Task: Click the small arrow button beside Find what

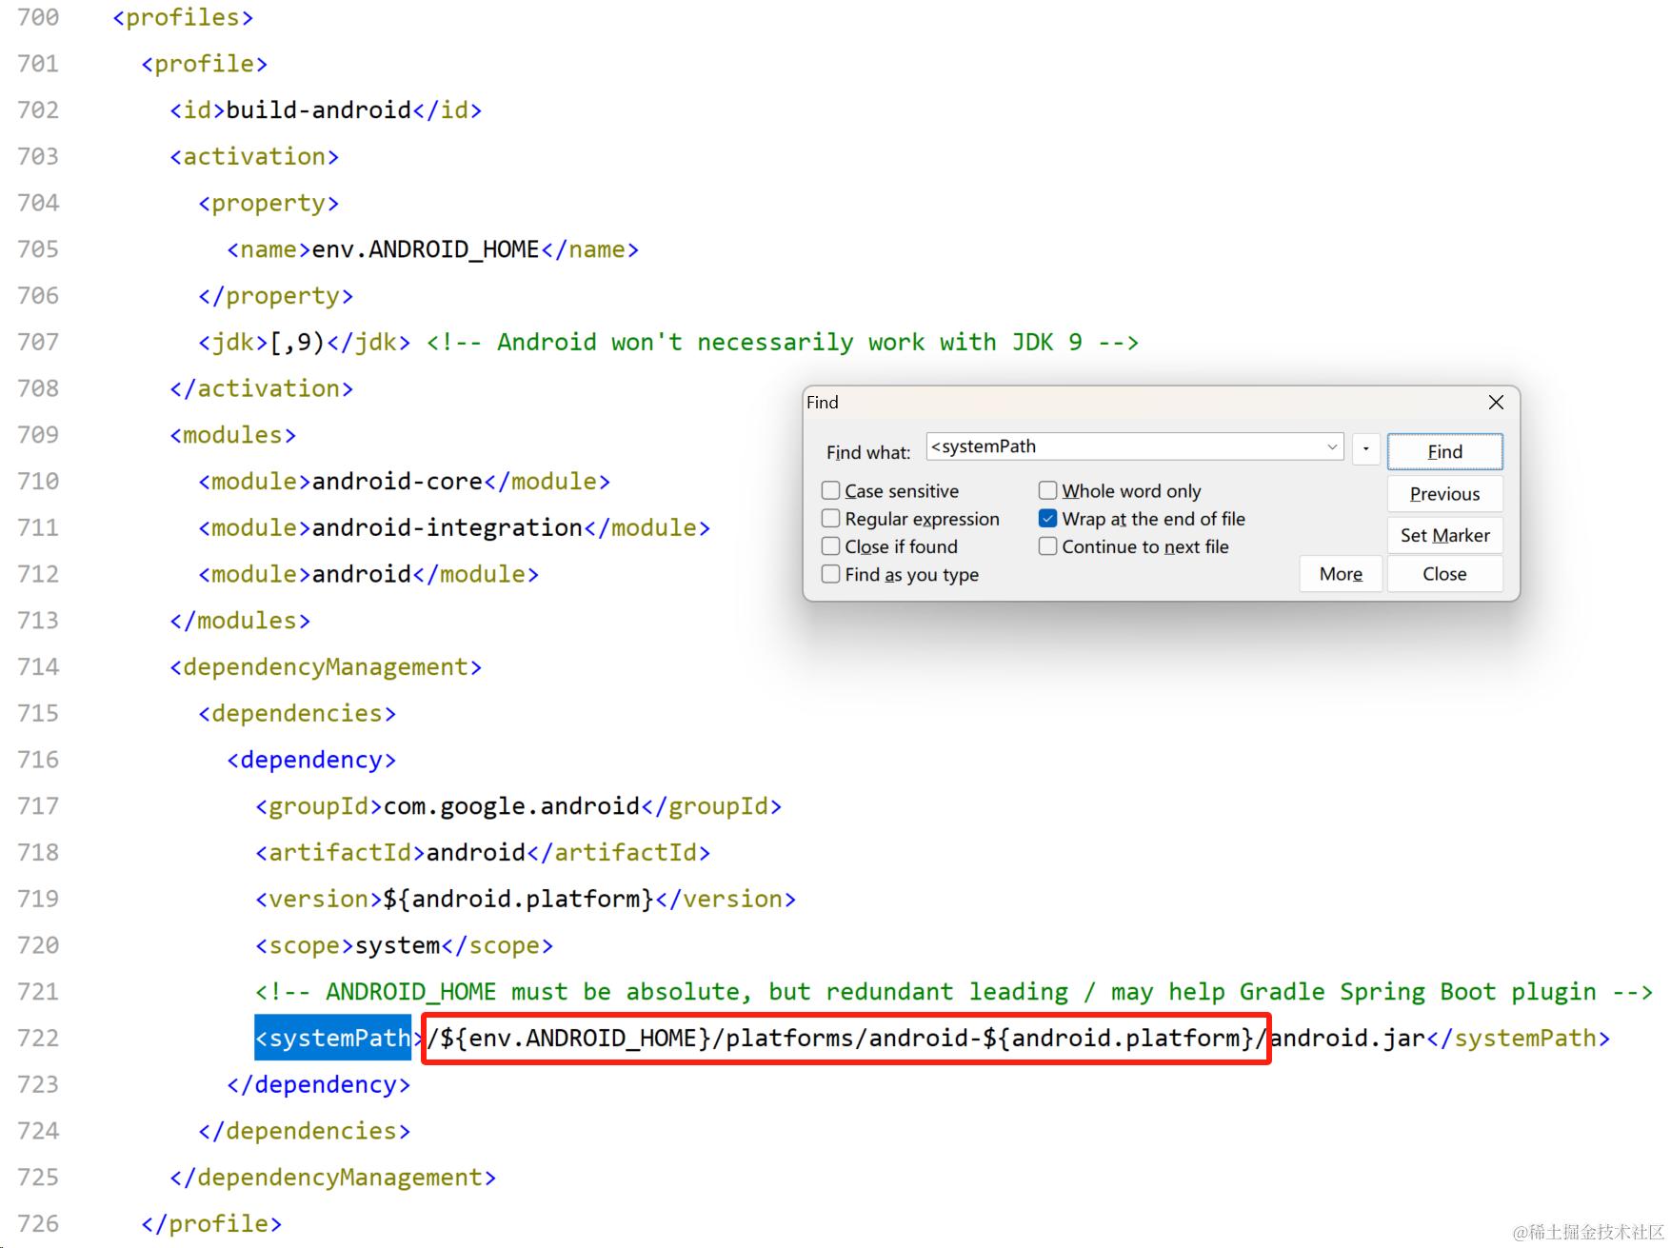Action: click(1365, 448)
